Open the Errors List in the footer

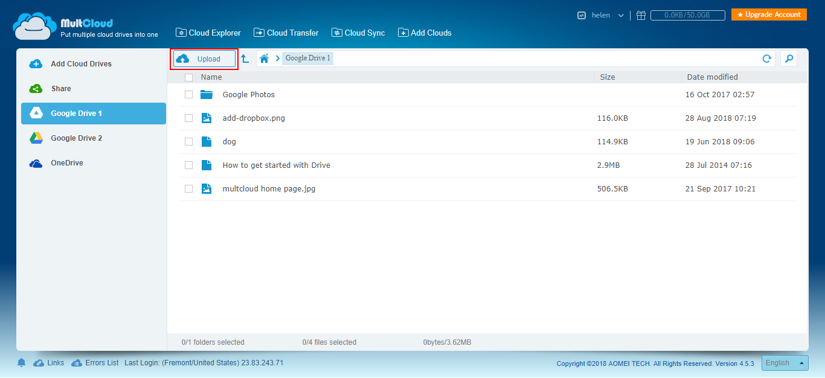[x=95, y=363]
